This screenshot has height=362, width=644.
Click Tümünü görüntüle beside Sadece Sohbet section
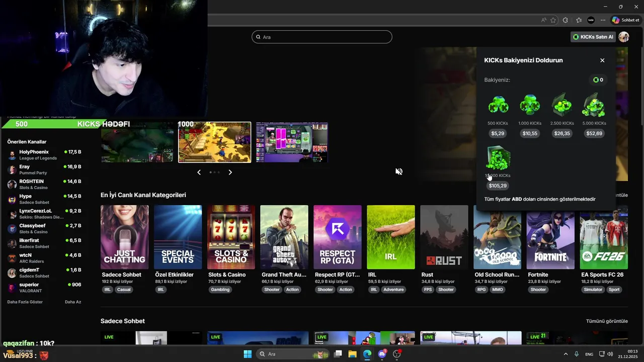click(607, 321)
